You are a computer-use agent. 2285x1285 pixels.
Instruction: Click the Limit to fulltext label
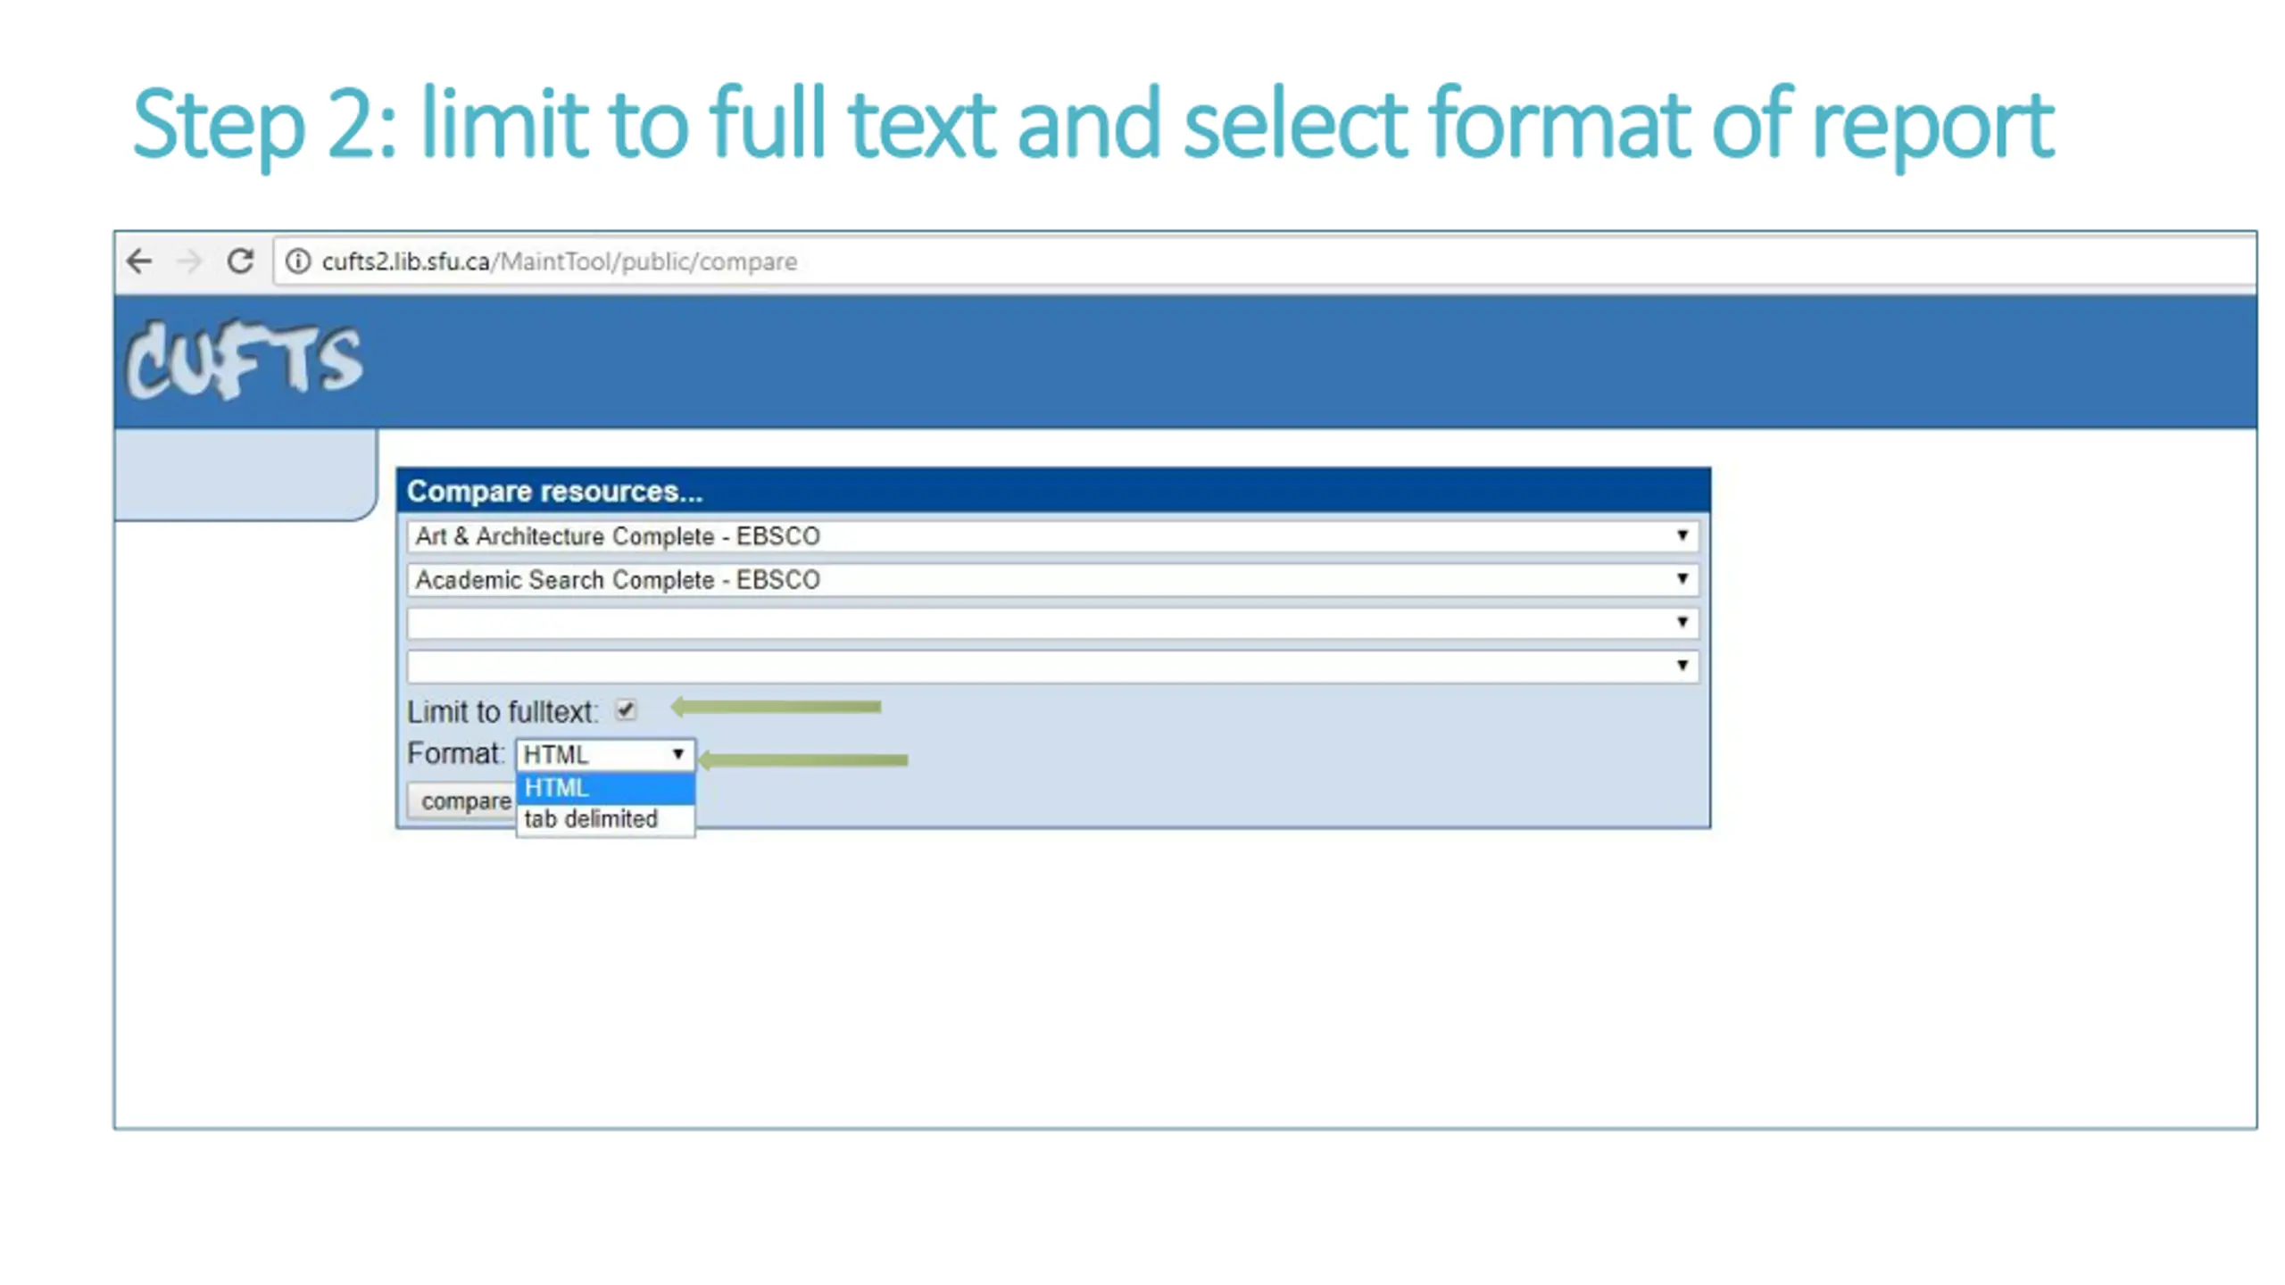pos(503,712)
